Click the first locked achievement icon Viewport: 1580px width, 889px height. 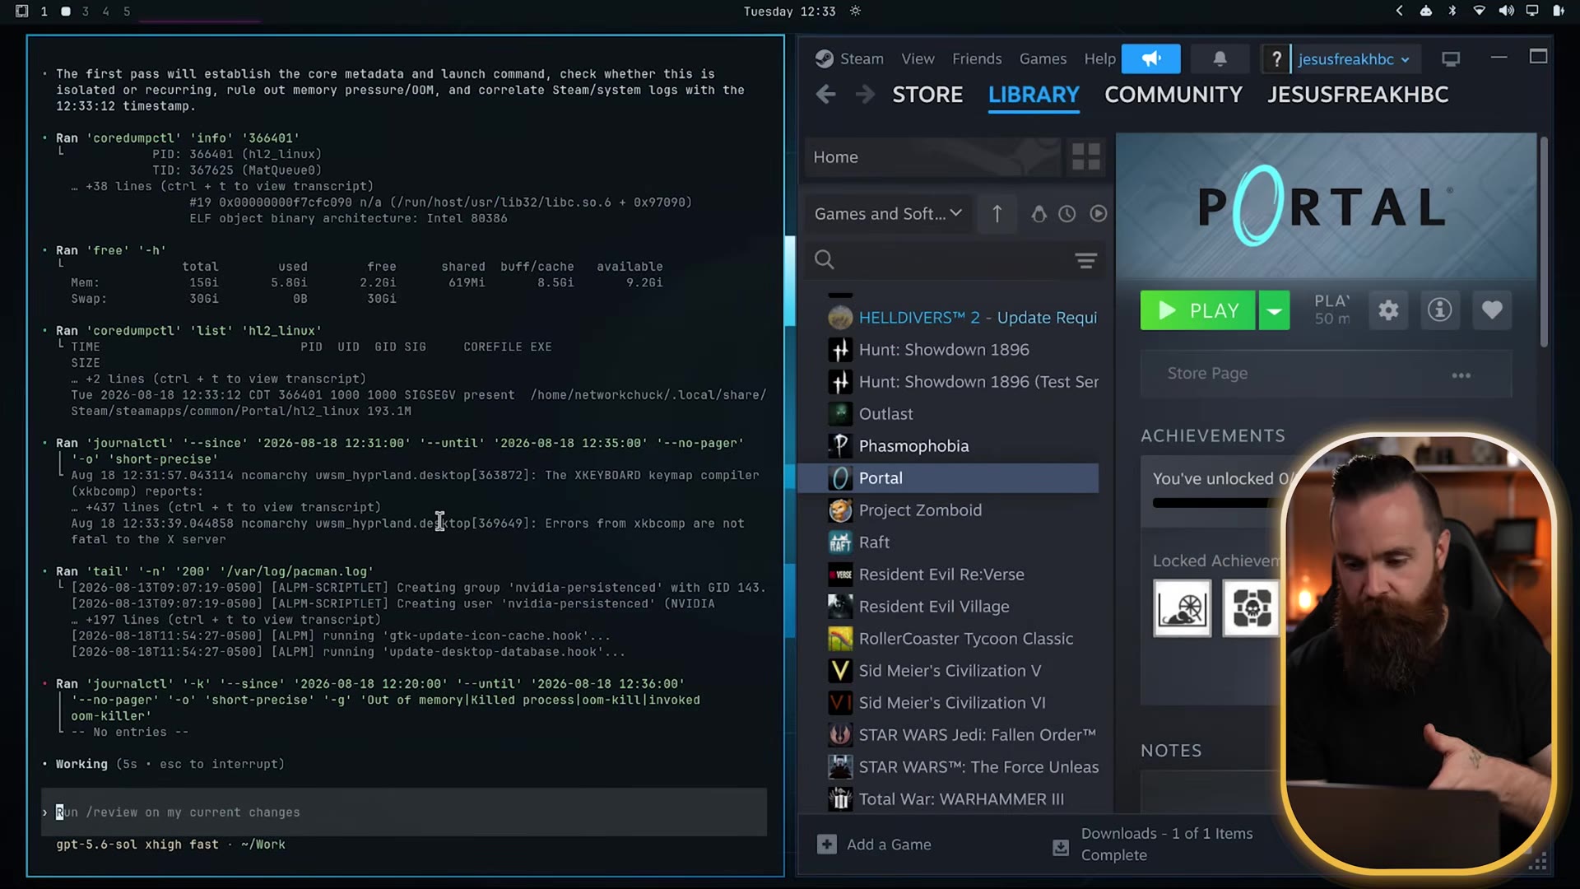[x=1182, y=608]
